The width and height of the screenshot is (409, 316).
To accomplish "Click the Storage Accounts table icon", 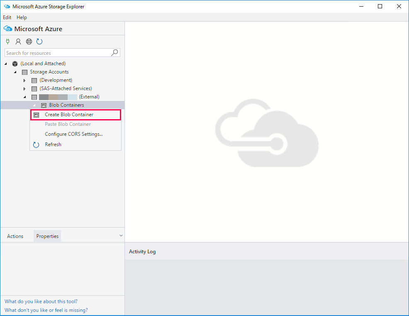I will [24, 72].
